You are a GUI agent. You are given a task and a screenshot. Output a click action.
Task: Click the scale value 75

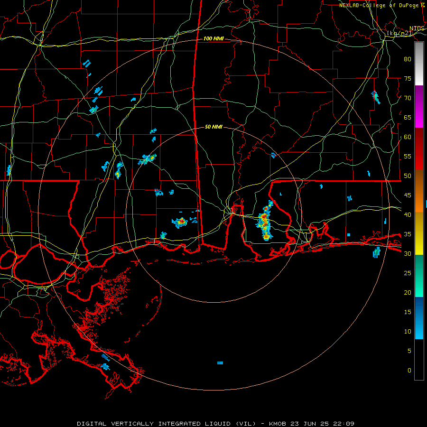[x=408, y=78]
